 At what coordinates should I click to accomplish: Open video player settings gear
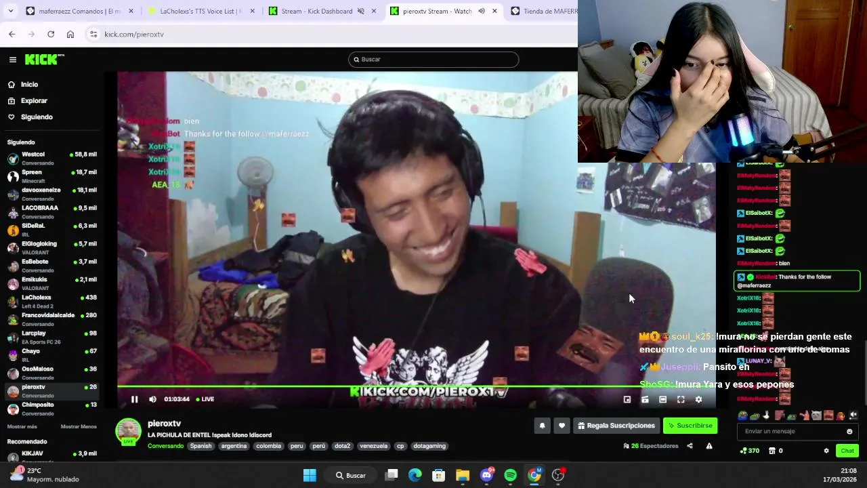[698, 399]
